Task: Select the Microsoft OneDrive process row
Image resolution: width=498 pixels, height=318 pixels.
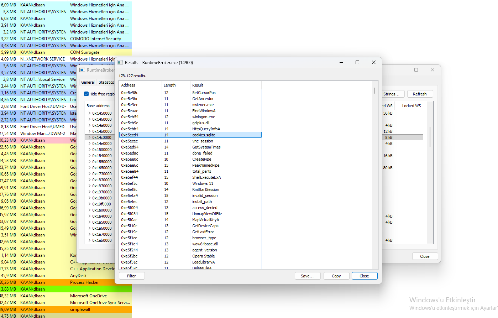Action: [66, 296]
